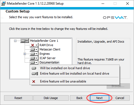Select RAM Drive in the feature tree

46,45
